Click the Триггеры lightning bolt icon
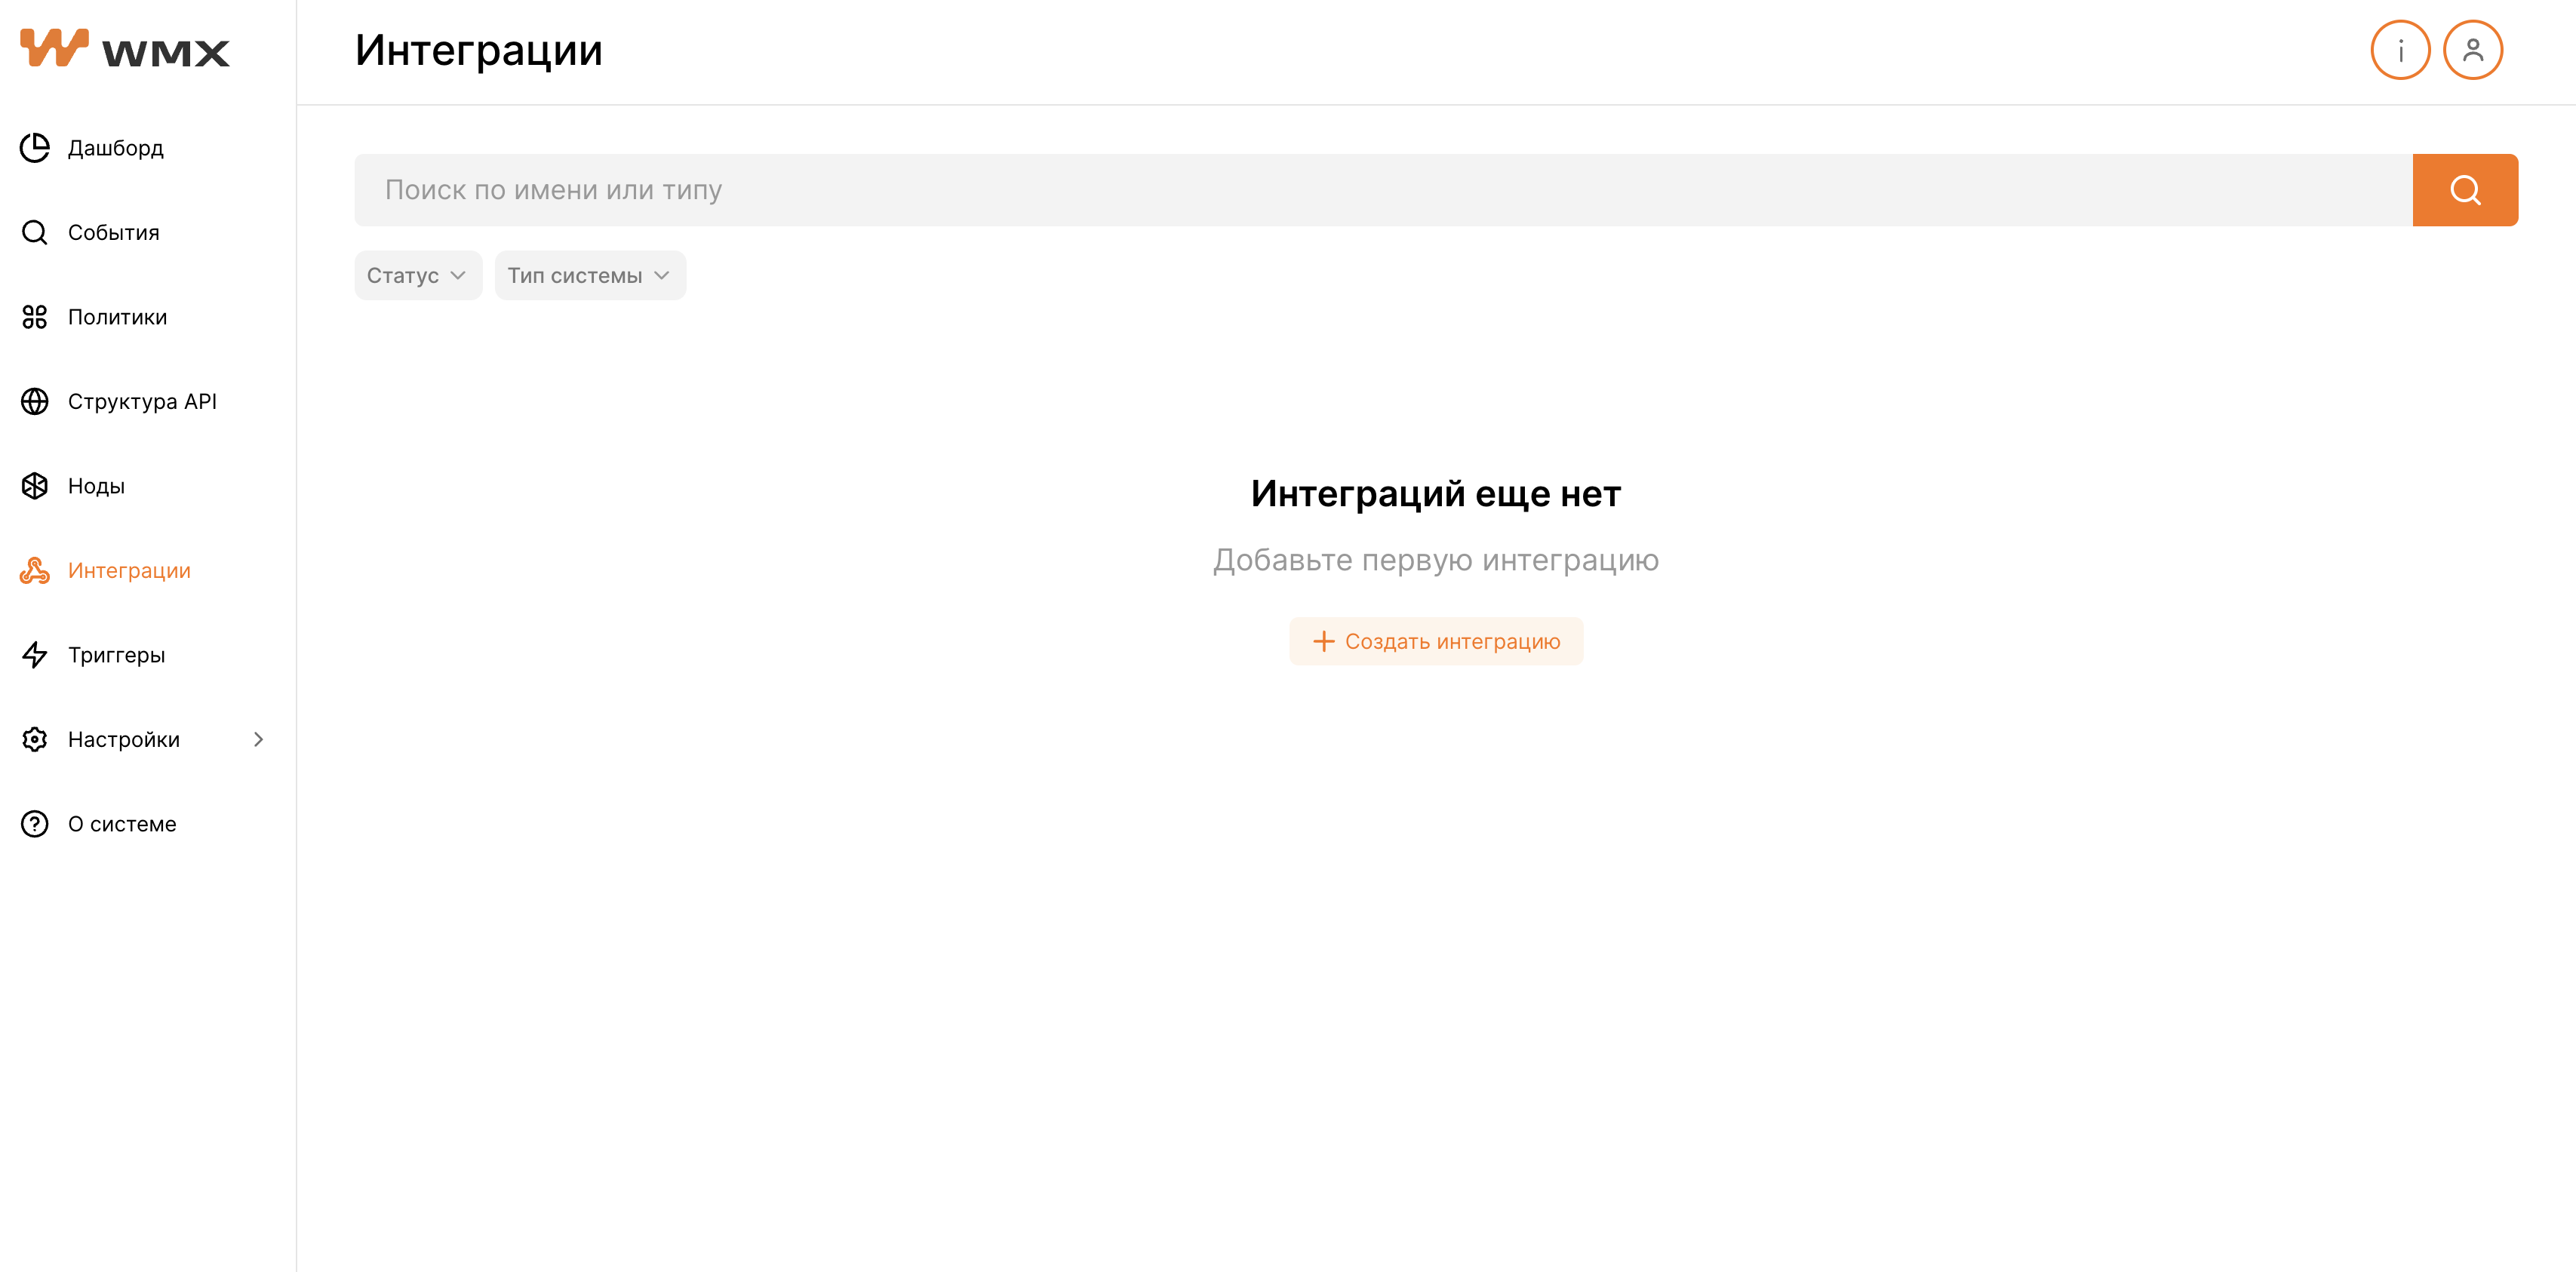Screen dimensions: 2576x1272 pos(35,655)
